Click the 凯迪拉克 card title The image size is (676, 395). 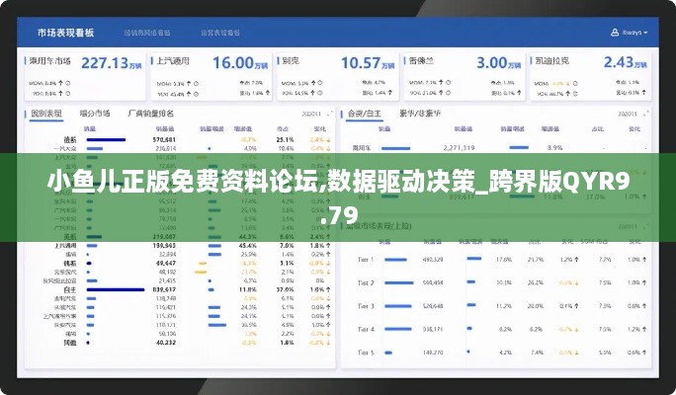pos(551,61)
